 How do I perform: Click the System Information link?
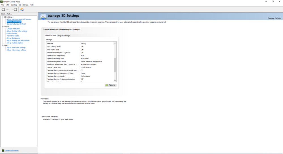(12, 150)
